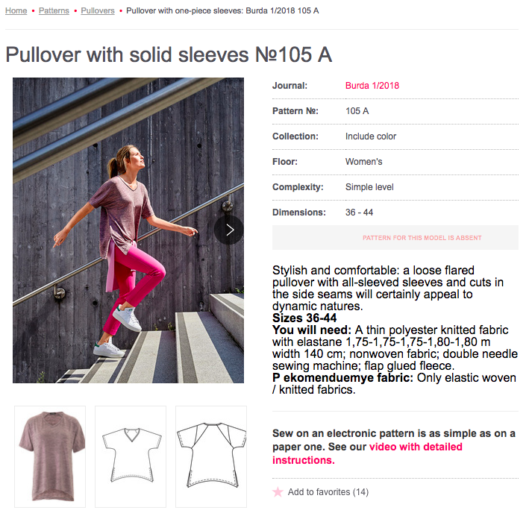Click the next photo arrow on image
The width and height of the screenshot is (529, 516).
pyautogui.click(x=229, y=230)
